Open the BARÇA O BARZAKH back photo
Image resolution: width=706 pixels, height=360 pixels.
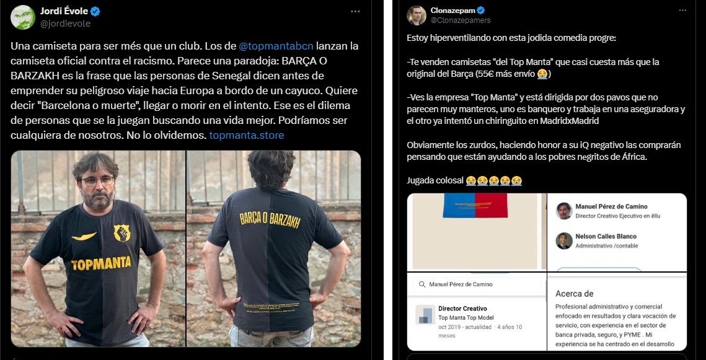click(x=274, y=248)
